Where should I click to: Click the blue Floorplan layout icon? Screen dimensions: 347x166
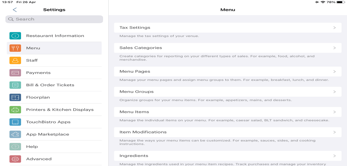coord(15,98)
